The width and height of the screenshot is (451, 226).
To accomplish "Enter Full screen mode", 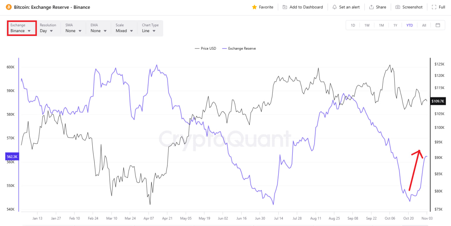I will pyautogui.click(x=433, y=7).
